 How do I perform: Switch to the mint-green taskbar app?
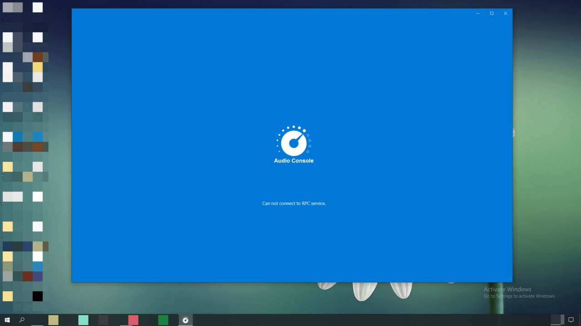tap(83, 320)
